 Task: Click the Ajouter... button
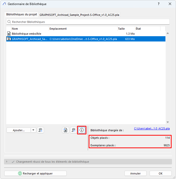coord(19,130)
